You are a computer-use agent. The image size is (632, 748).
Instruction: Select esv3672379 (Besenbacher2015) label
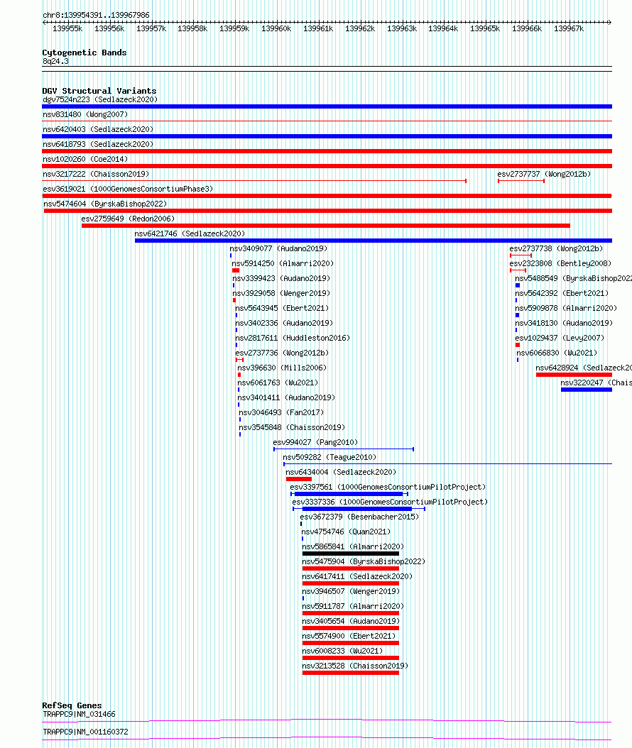[359, 517]
